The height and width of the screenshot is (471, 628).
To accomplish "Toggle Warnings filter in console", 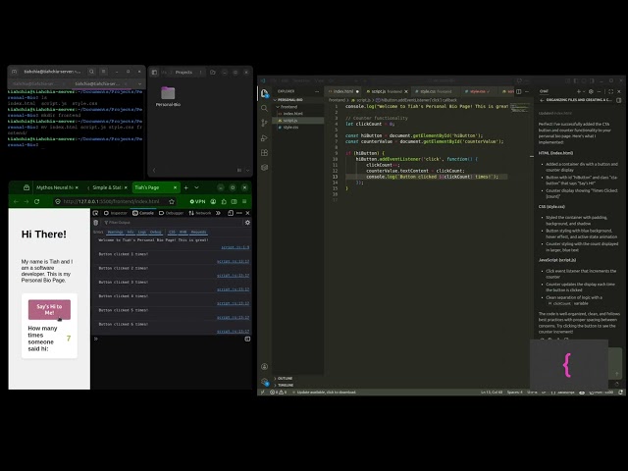I will (x=116, y=232).
